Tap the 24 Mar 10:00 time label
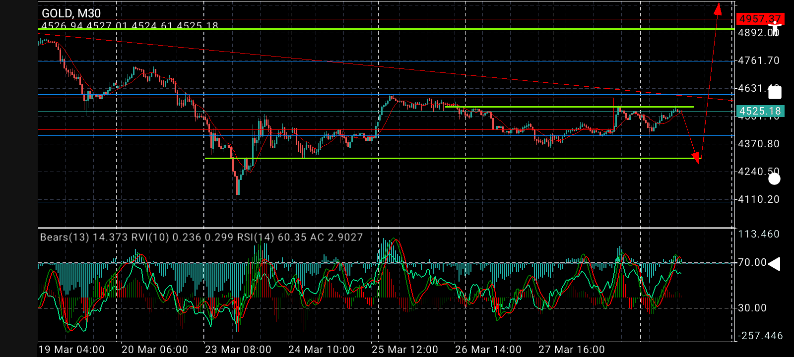794x357 pixels. [322, 350]
